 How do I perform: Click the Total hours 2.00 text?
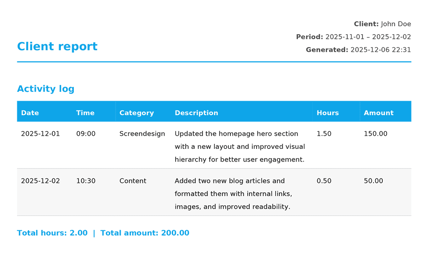[x=51, y=232]
